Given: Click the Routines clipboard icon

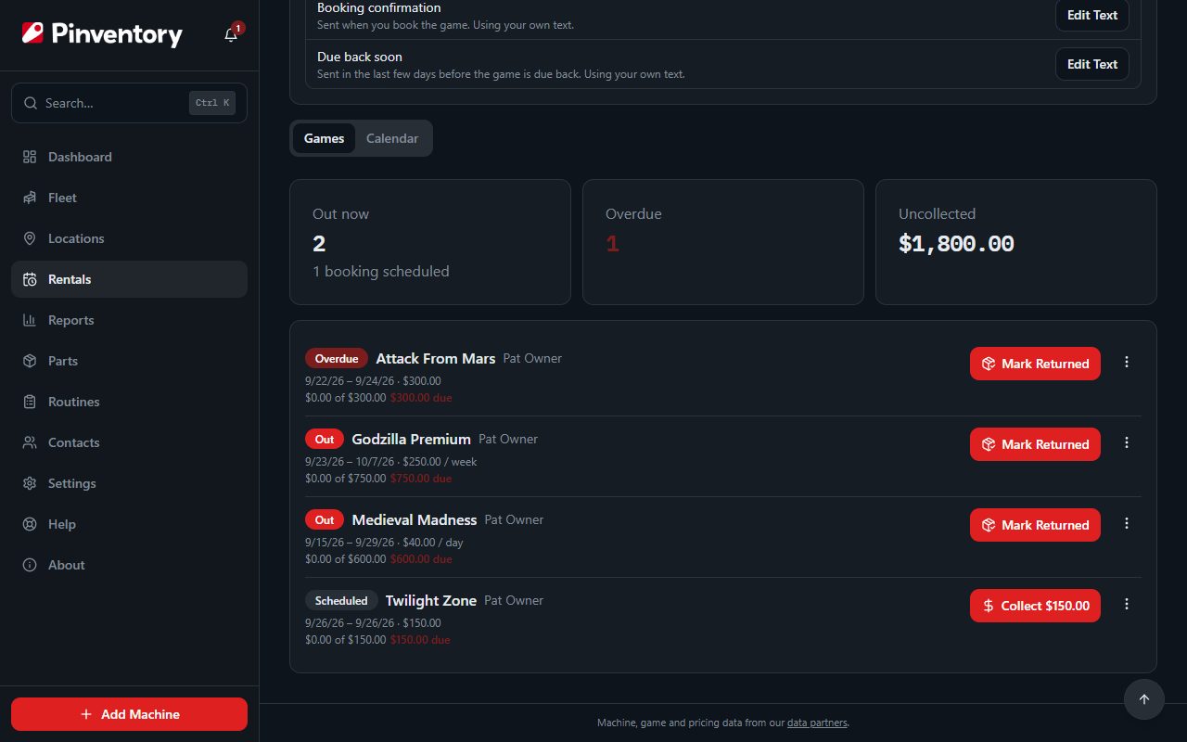Looking at the screenshot, I should pos(30,402).
